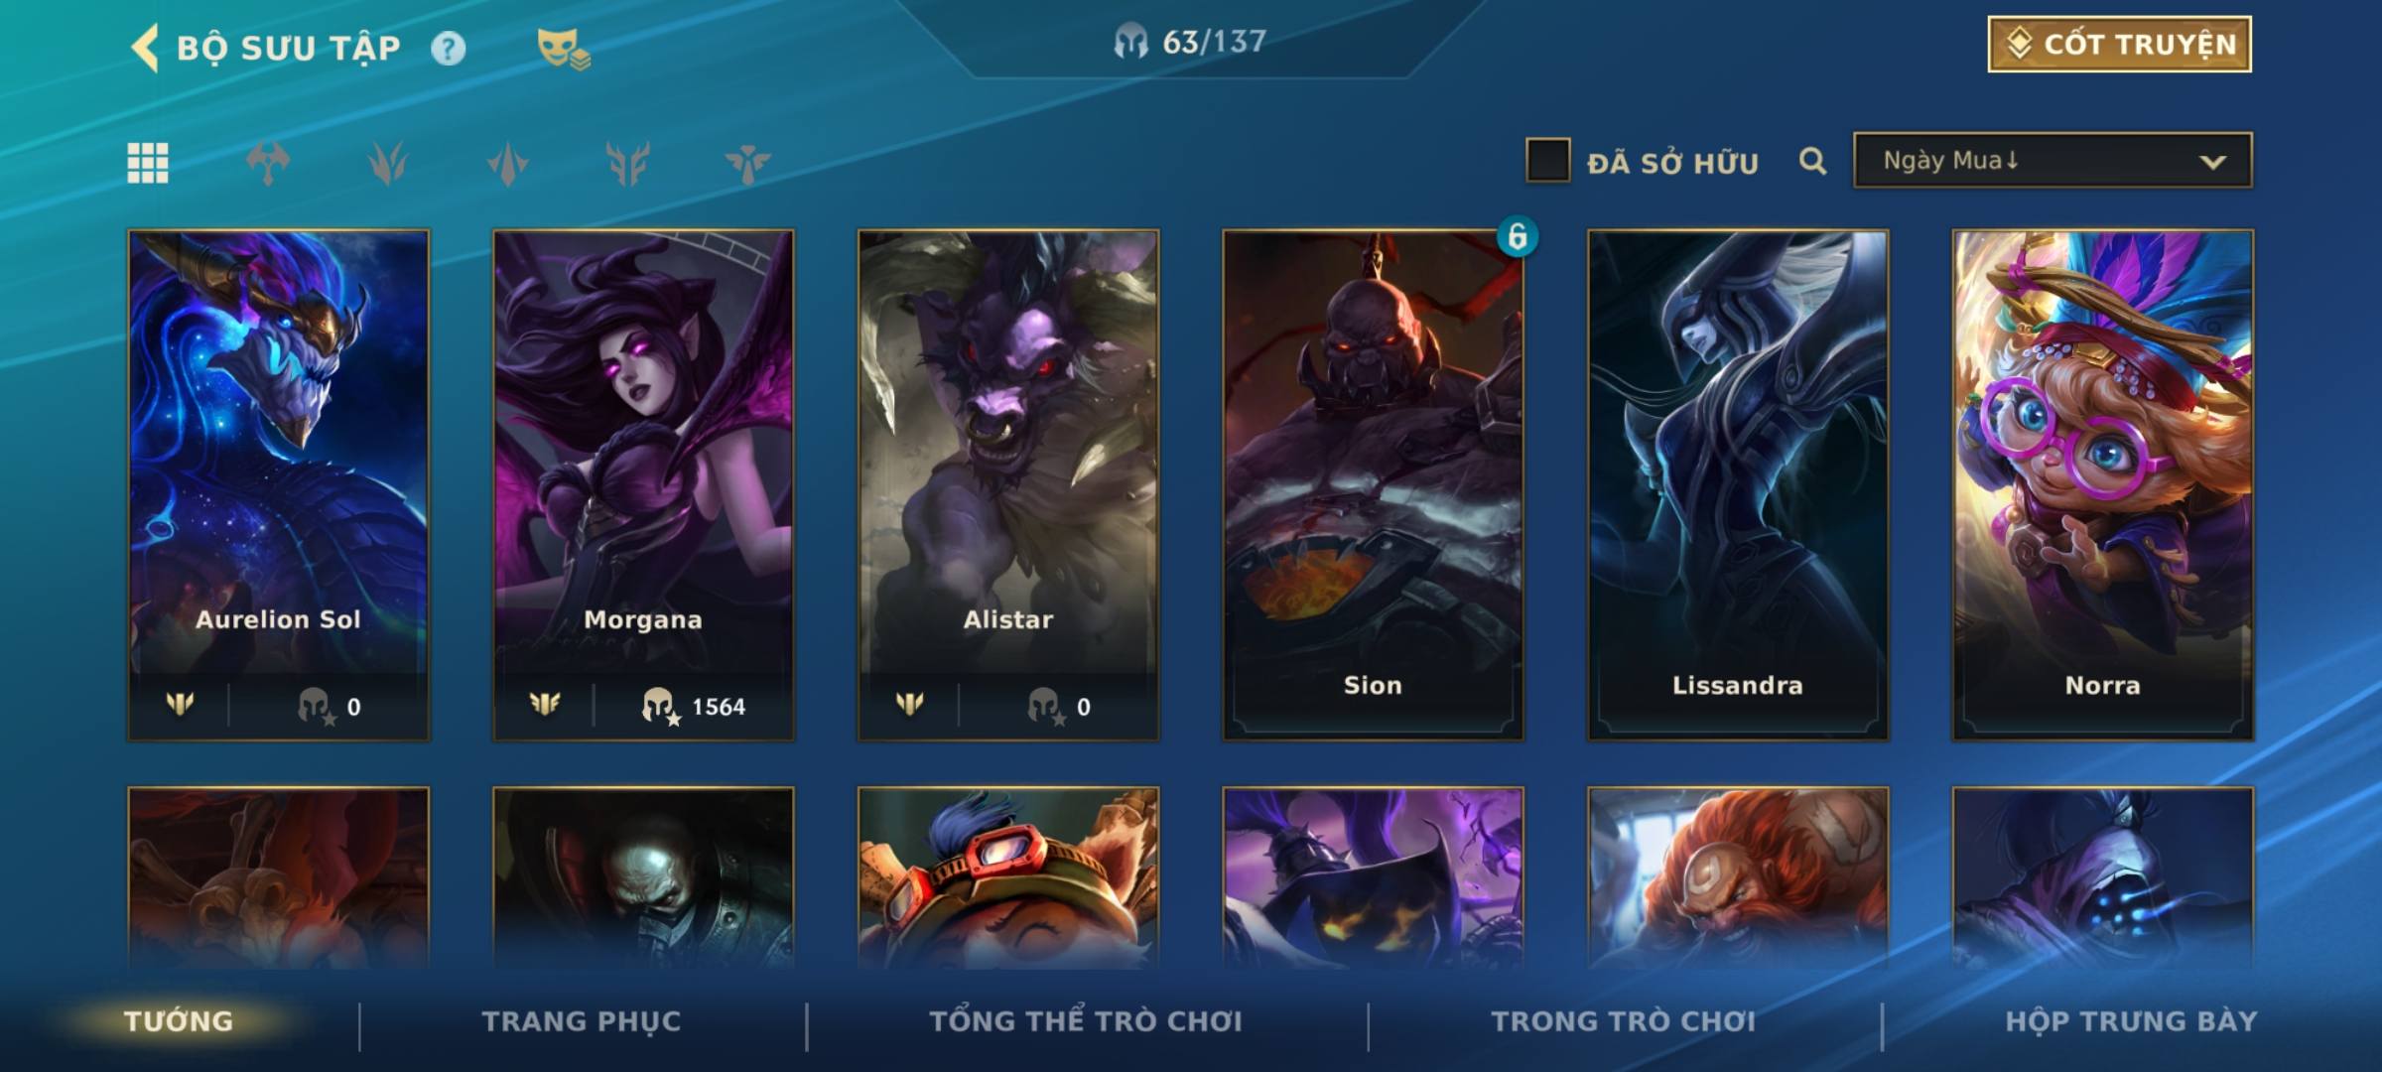Image resolution: width=2382 pixels, height=1072 pixels.
Task: Select the all champions grid filter icon
Action: click(x=148, y=163)
